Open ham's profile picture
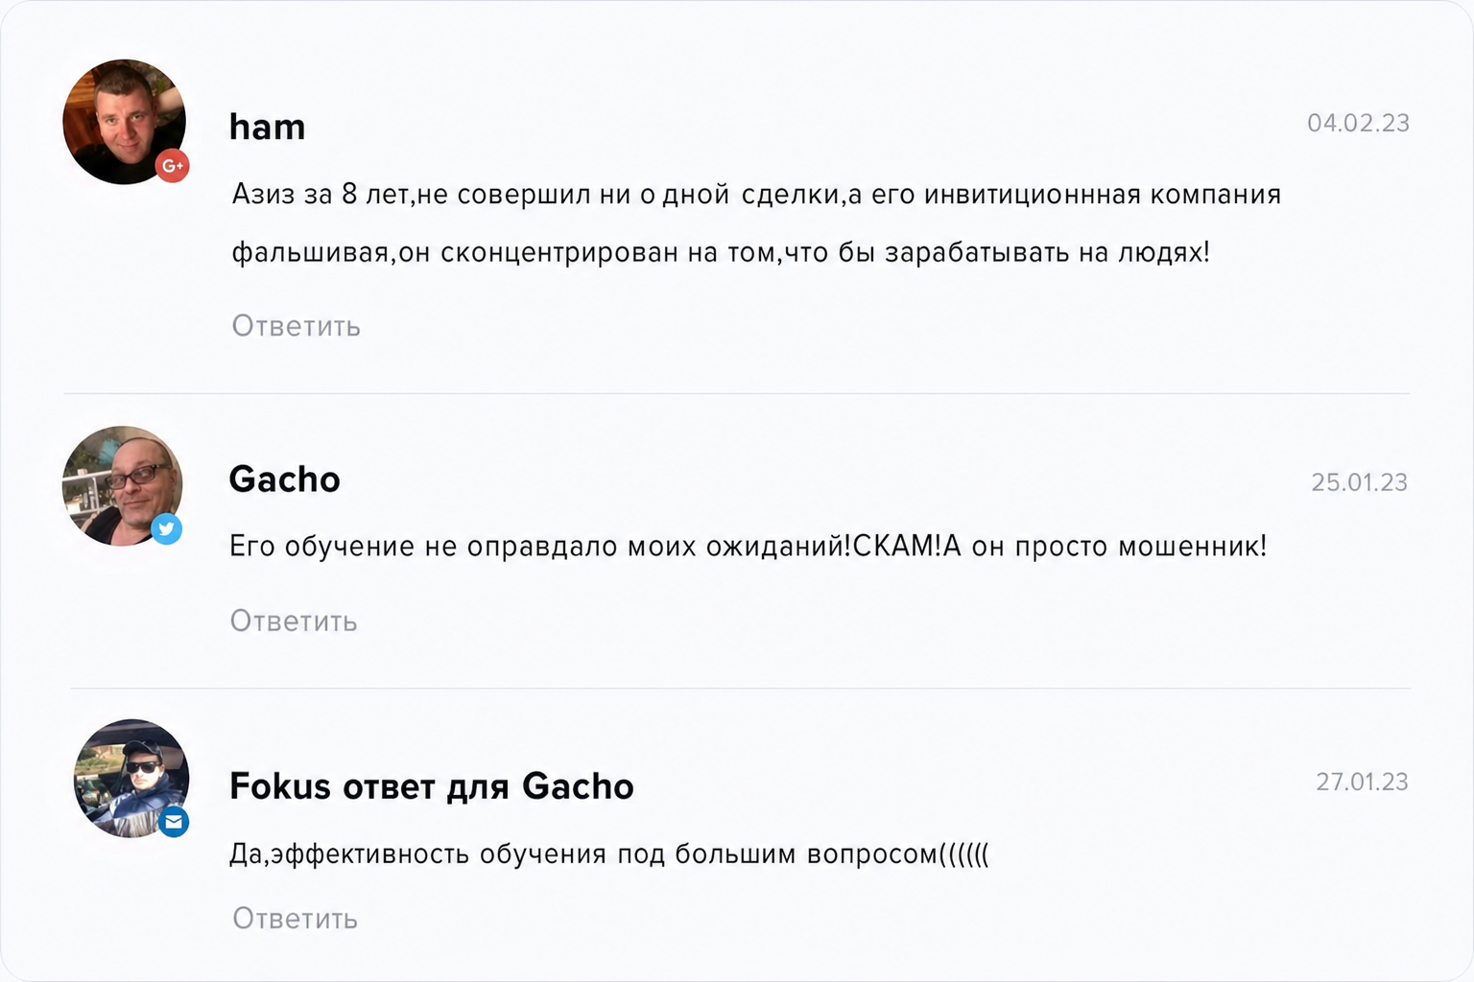Screen dimensions: 1474x982 (x=125, y=122)
